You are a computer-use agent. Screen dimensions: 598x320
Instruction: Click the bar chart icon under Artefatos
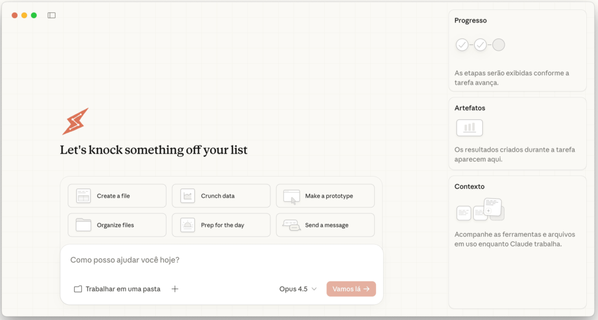[x=469, y=128]
